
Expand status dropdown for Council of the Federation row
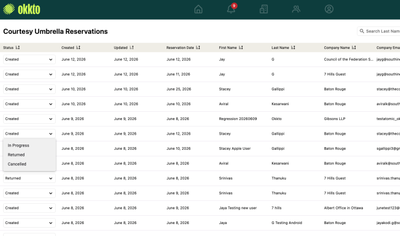pyautogui.click(x=29, y=59)
